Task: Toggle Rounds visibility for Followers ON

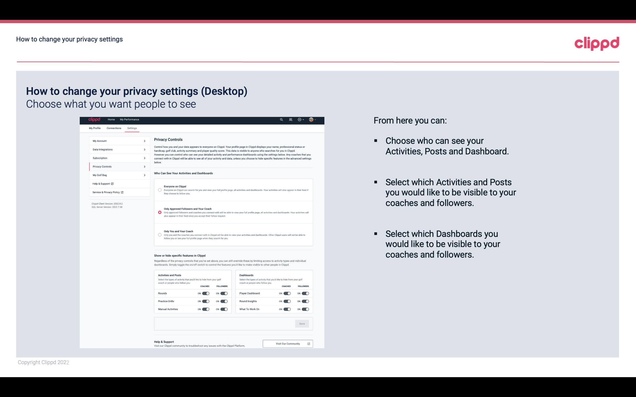Action: [x=224, y=293]
